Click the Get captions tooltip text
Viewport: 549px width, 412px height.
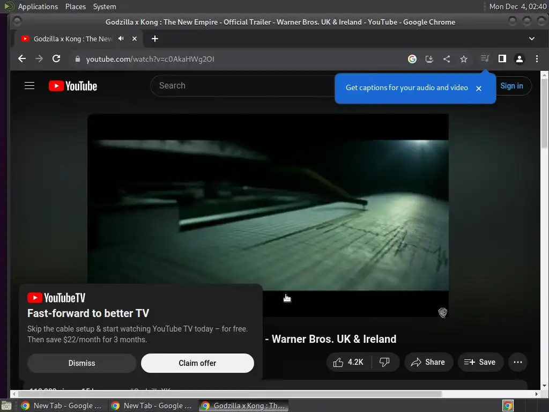pos(406,87)
